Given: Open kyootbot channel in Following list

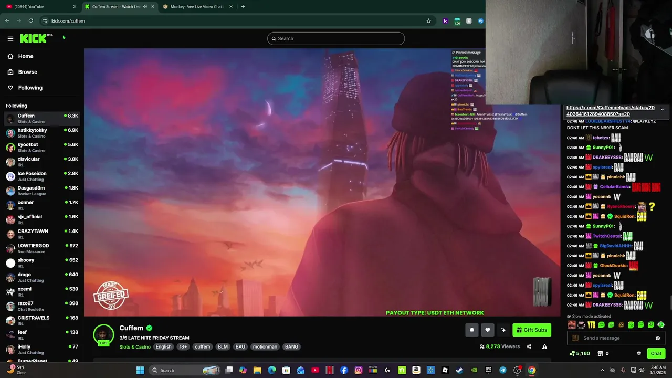Looking at the screenshot, I should [42, 147].
